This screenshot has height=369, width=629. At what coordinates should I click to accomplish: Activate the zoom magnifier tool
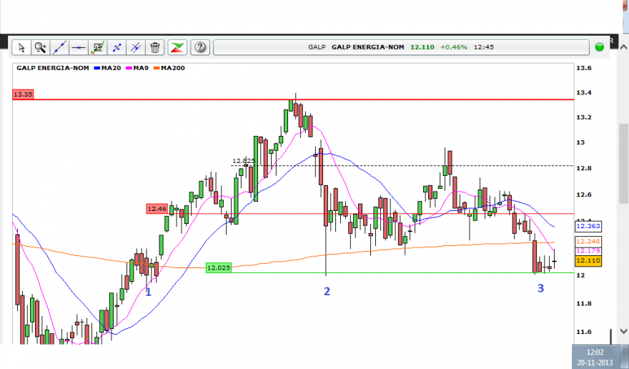click(41, 47)
